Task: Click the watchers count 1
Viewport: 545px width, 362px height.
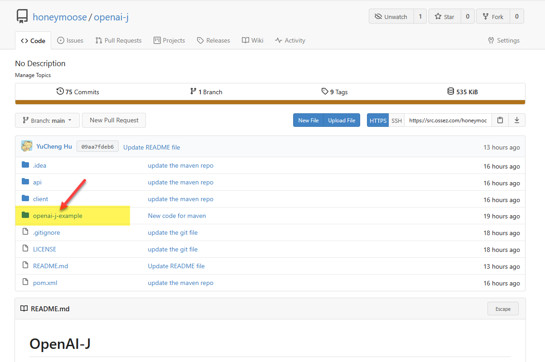Action: pyautogui.click(x=420, y=16)
